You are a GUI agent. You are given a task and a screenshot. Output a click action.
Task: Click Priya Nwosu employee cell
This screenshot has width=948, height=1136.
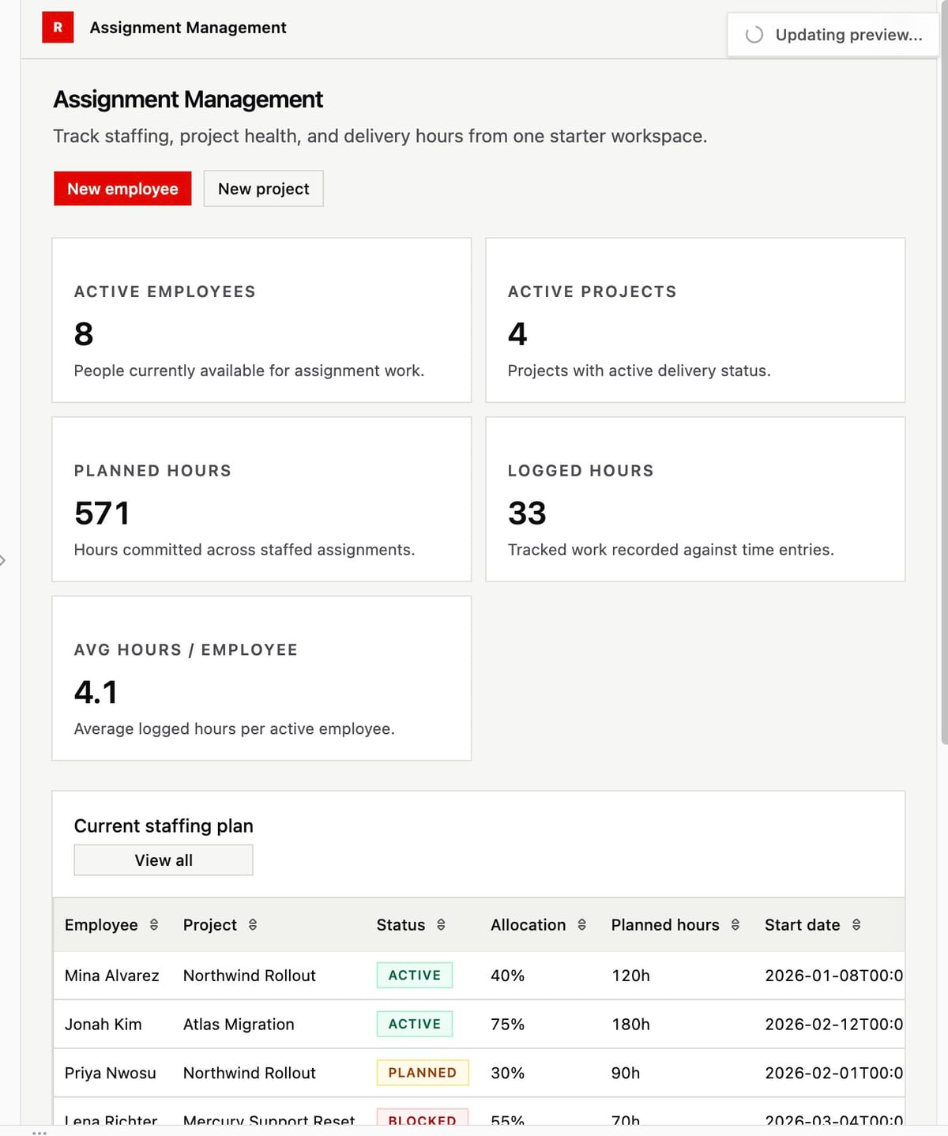pyautogui.click(x=111, y=1073)
